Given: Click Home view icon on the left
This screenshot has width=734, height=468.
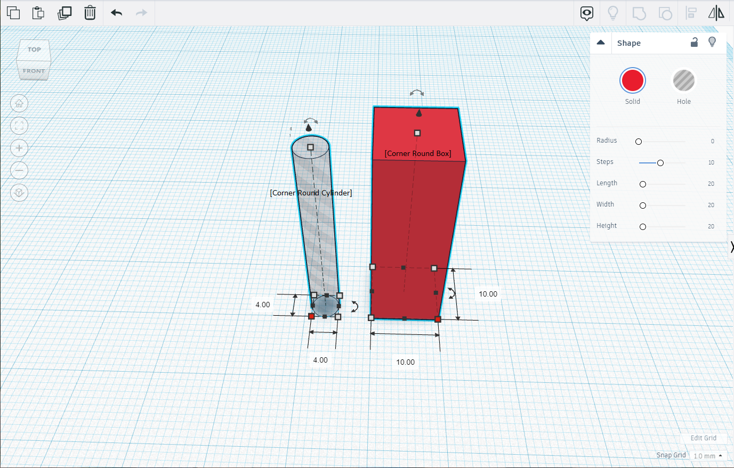Looking at the screenshot, I should coord(19,103).
